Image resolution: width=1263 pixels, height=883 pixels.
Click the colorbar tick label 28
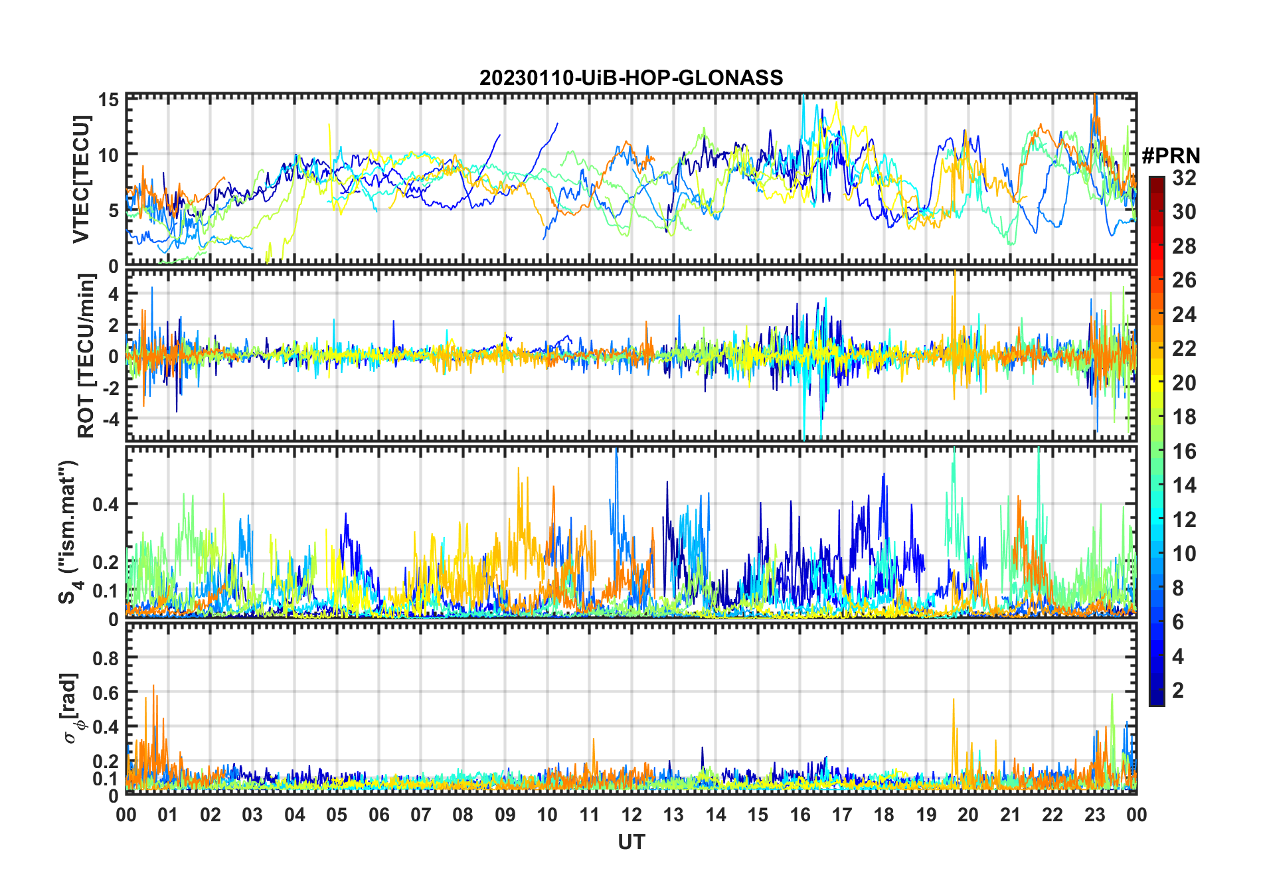pyautogui.click(x=1184, y=246)
